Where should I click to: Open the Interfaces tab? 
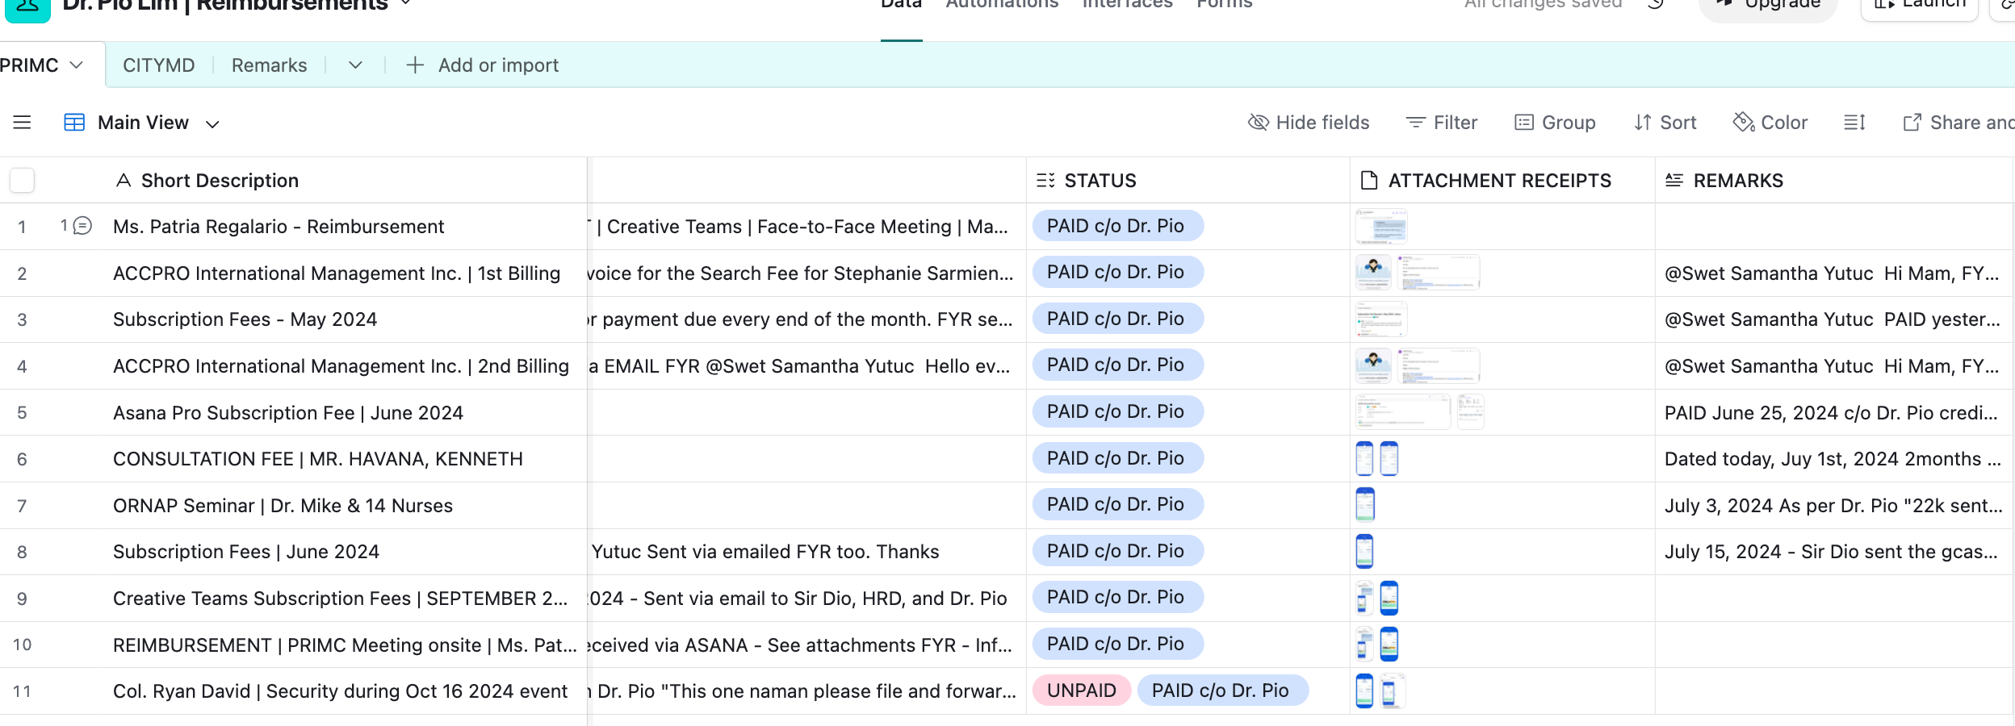(1127, 5)
